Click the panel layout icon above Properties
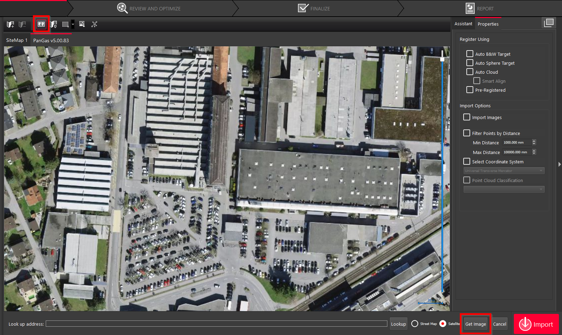 548,23
